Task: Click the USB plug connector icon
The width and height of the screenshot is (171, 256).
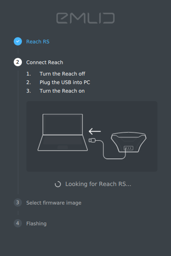Action: pyautogui.click(x=92, y=140)
